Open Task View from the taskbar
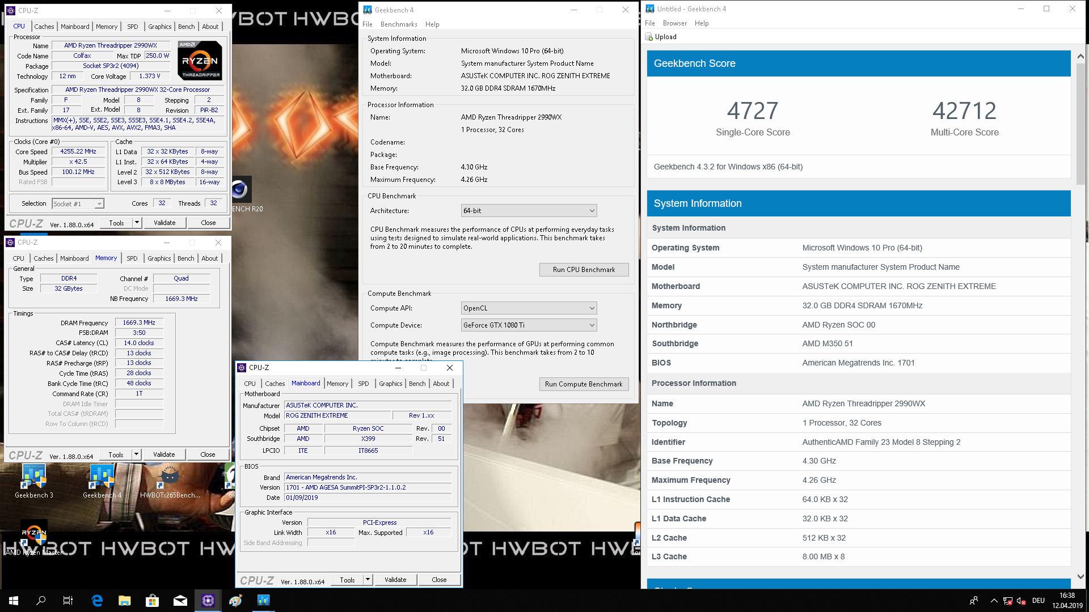Screen dimensions: 1089x612 68,601
